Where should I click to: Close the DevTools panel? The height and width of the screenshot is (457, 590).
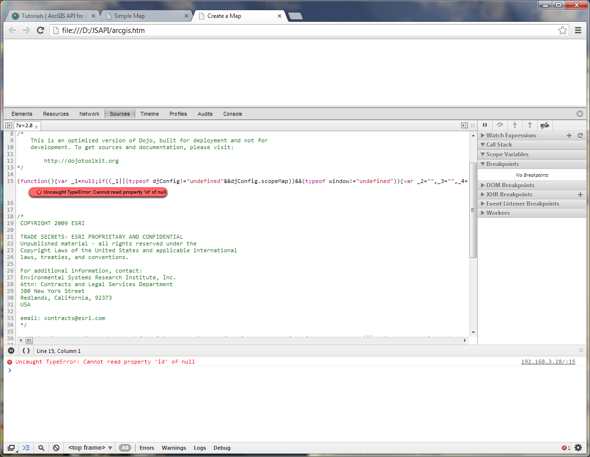[x=580, y=114]
